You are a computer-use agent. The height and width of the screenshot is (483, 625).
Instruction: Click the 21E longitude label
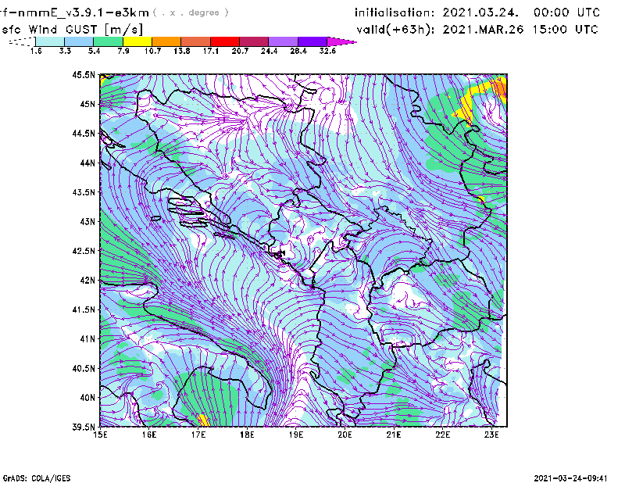click(394, 435)
